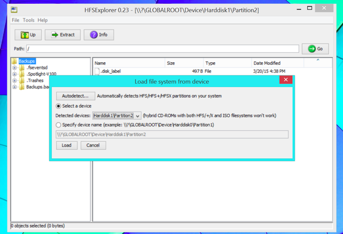Open the File menu
The height and width of the screenshot is (234, 343).
point(15,20)
